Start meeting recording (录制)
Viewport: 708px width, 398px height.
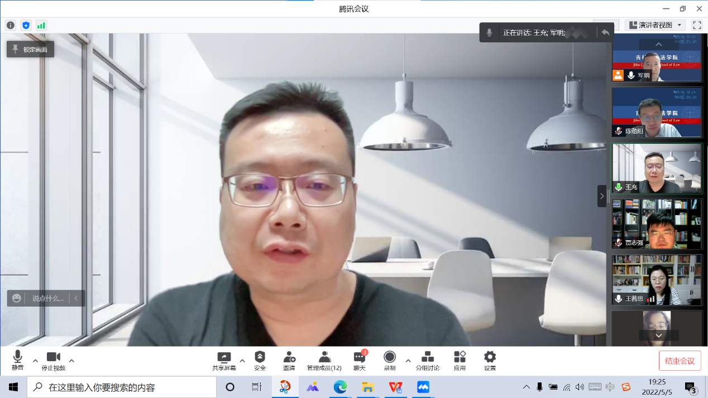tap(389, 360)
